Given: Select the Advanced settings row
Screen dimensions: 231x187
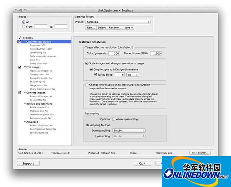Looking at the screenshot, I should 44,122.
